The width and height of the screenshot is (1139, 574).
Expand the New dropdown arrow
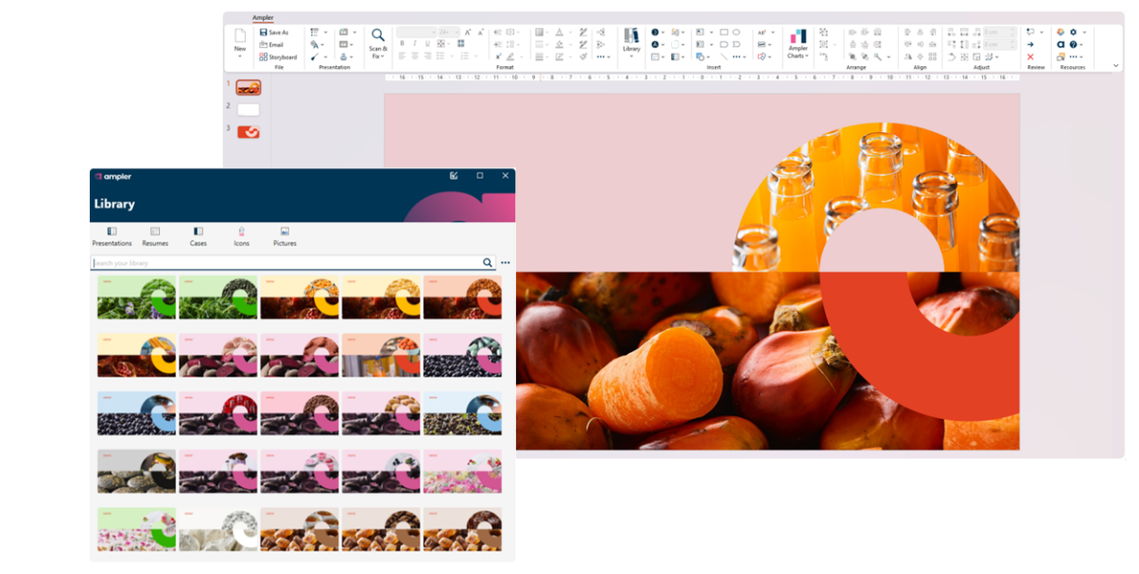[x=240, y=57]
